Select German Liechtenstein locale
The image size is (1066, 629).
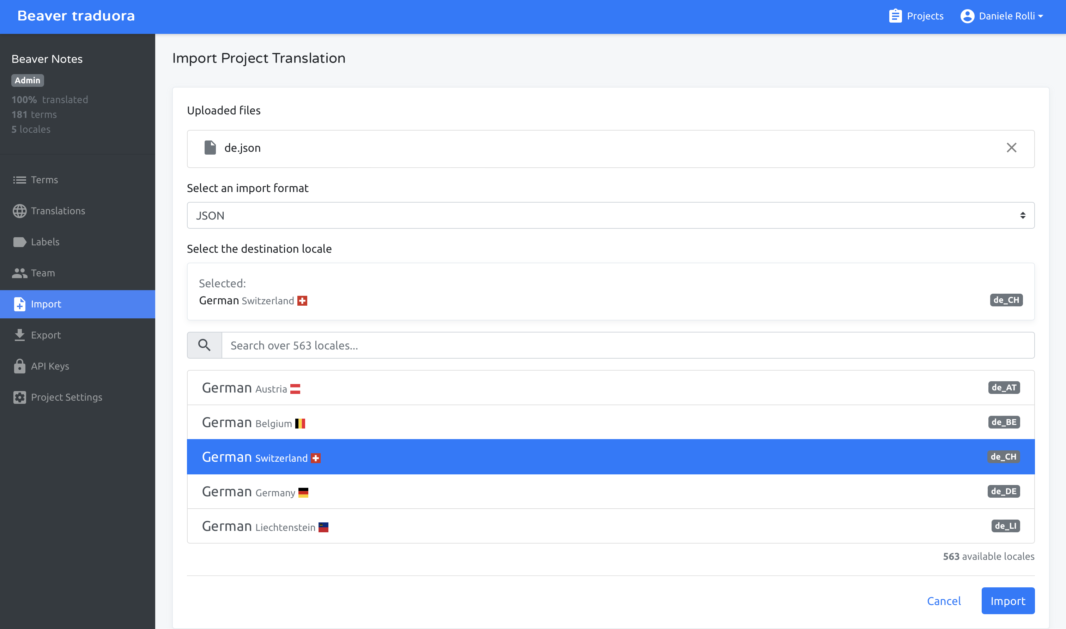(611, 526)
